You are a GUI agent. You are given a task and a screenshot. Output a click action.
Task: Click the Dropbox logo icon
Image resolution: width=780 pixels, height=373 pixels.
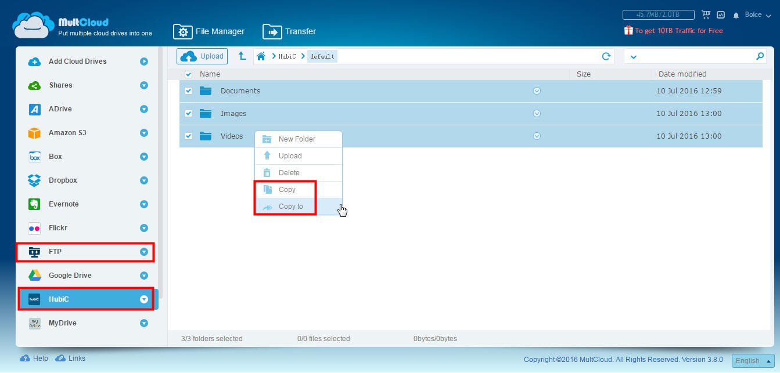[x=34, y=180]
